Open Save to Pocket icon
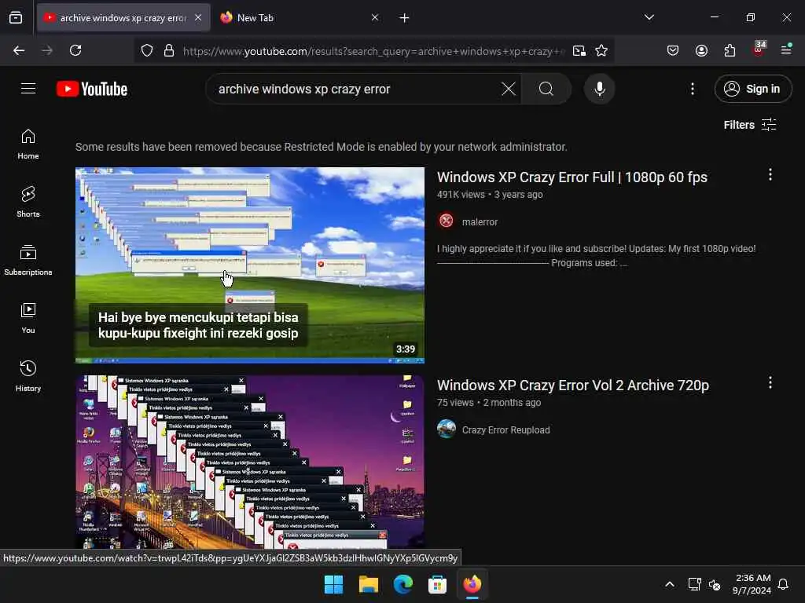The image size is (805, 603). [x=673, y=50]
